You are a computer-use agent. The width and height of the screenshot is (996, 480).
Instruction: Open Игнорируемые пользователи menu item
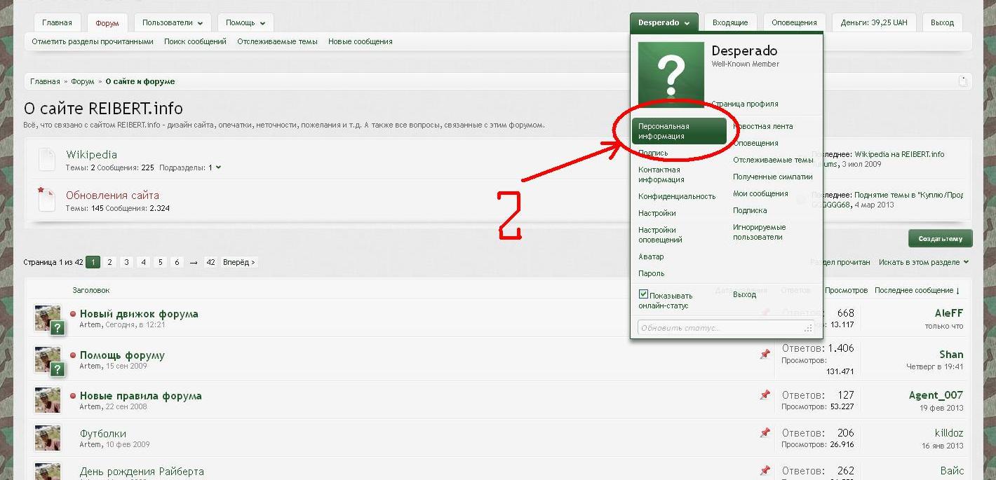pyautogui.click(x=760, y=232)
